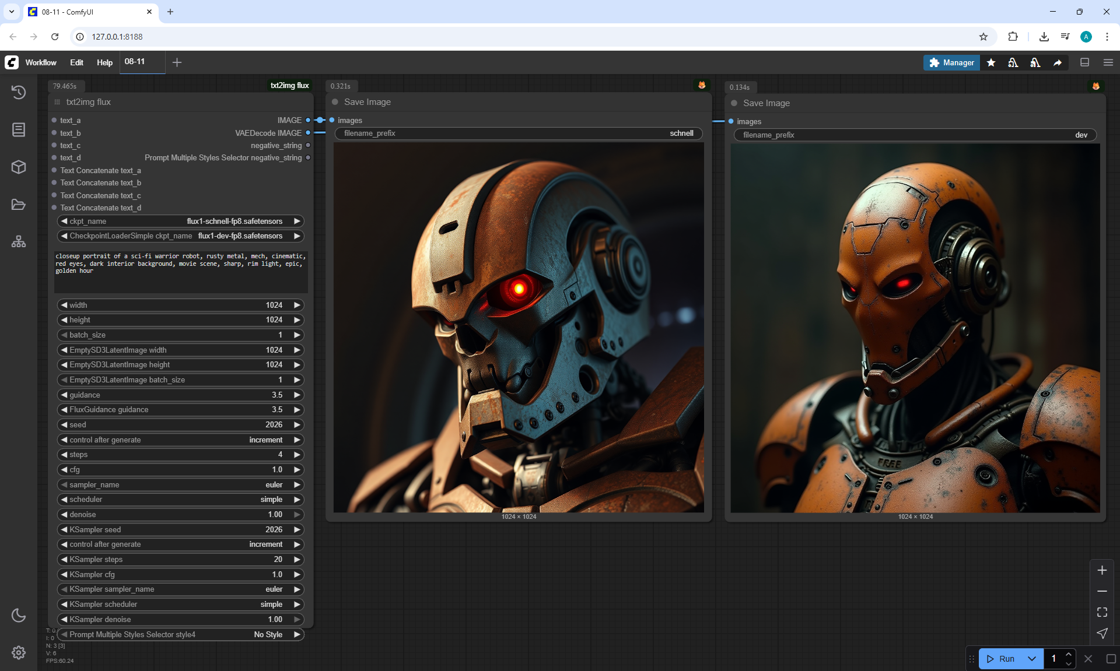Screen dimensions: 1120x671
Task: Open the Manager button
Action: click(951, 62)
